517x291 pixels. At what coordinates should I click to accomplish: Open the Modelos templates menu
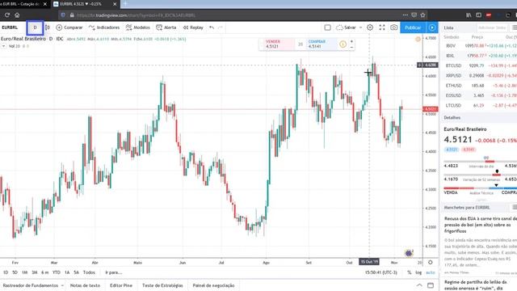pos(138,27)
